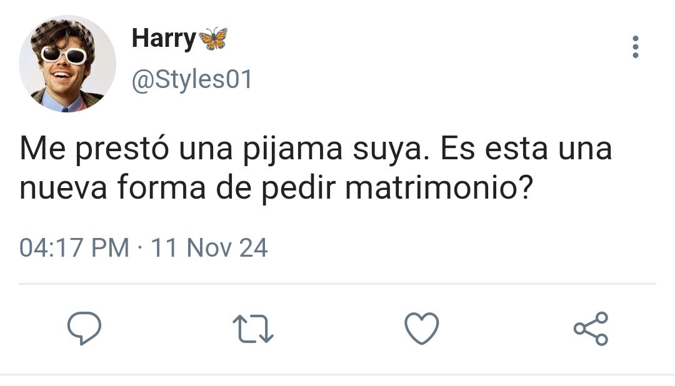Click the dot separator between time and date
Viewport: 675px width, 386px height.
tap(140, 249)
